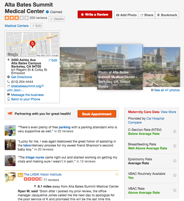The image size is (184, 201).
Task: Write a Review for the medical center
Action: [x=95, y=14]
